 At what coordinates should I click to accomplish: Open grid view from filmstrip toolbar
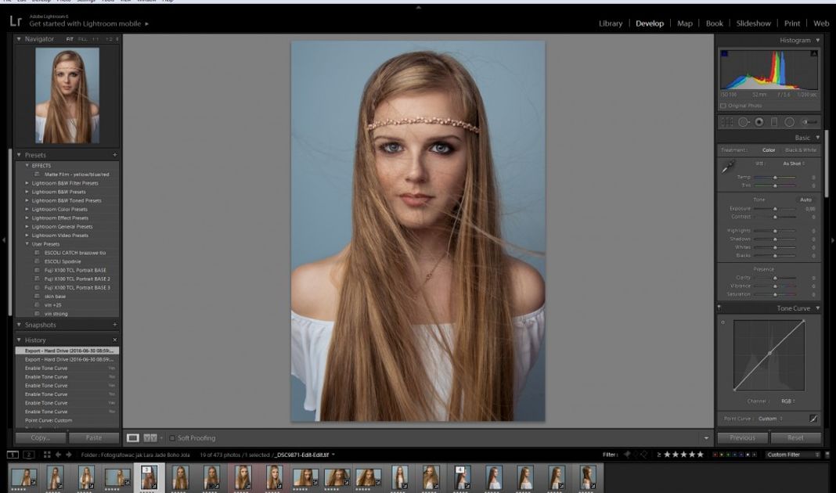click(x=48, y=455)
